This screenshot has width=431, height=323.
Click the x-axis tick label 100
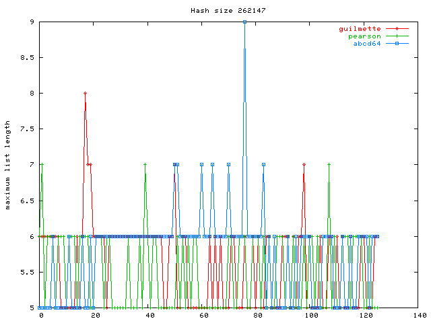pyautogui.click(x=311, y=316)
